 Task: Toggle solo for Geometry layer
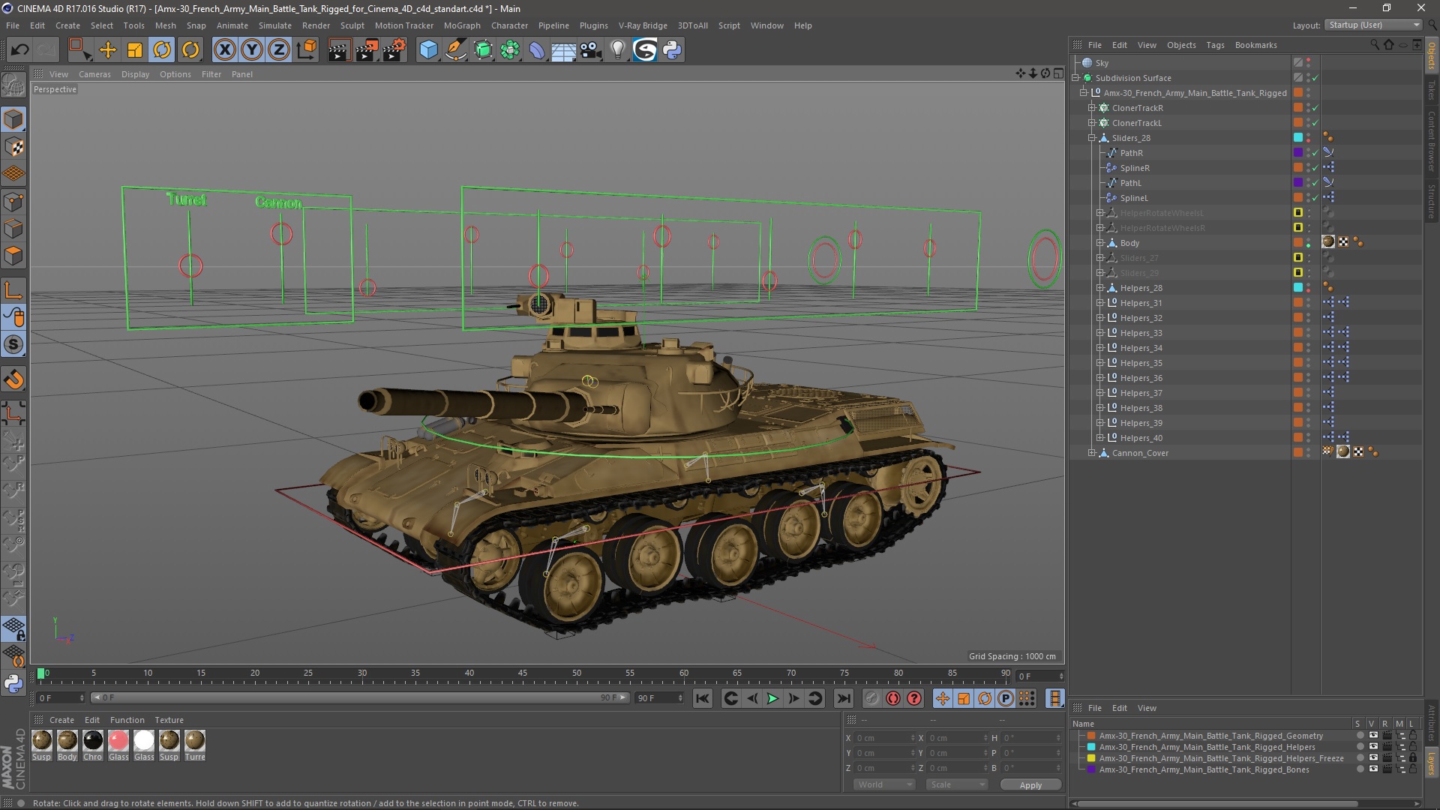click(x=1360, y=736)
